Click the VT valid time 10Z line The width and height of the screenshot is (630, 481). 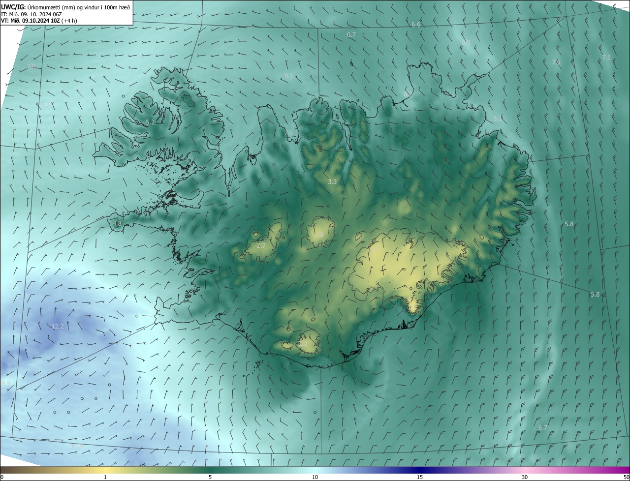coord(39,21)
